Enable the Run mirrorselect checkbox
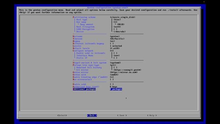 [112, 79]
